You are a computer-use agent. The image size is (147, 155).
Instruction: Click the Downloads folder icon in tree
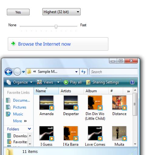(x=9, y=136)
